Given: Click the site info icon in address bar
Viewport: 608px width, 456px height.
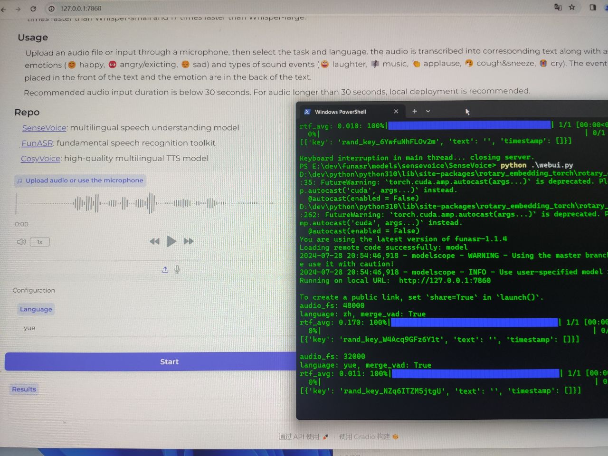Looking at the screenshot, I should coord(52,9).
